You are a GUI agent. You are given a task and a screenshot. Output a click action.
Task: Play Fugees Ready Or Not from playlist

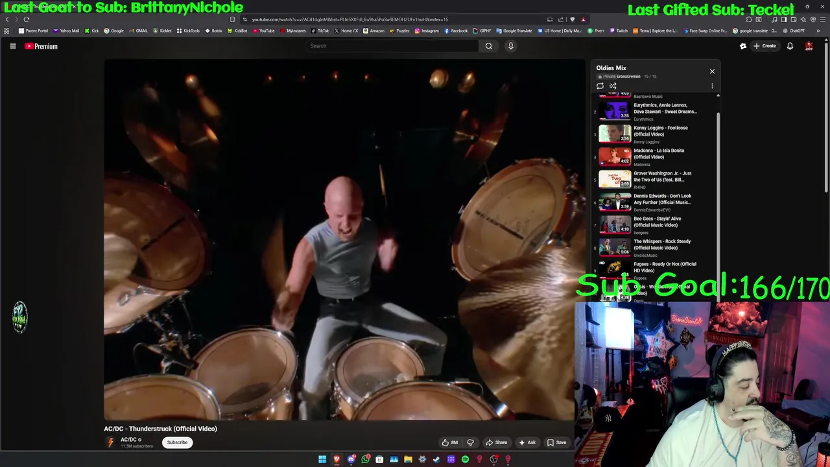click(x=655, y=270)
